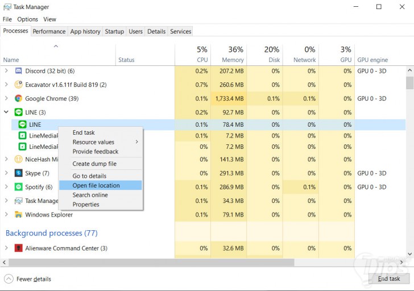Expand the Skype process group

pos(6,173)
